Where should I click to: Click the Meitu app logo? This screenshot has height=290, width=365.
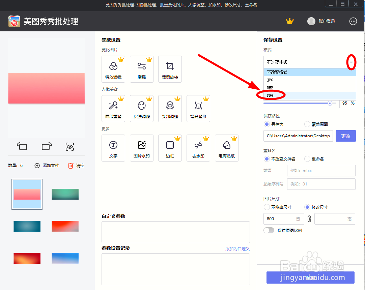pos(14,21)
